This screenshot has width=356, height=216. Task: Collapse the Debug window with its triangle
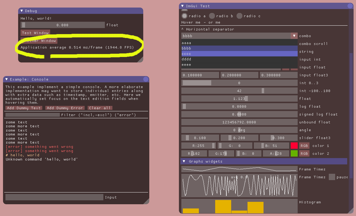click(x=21, y=11)
